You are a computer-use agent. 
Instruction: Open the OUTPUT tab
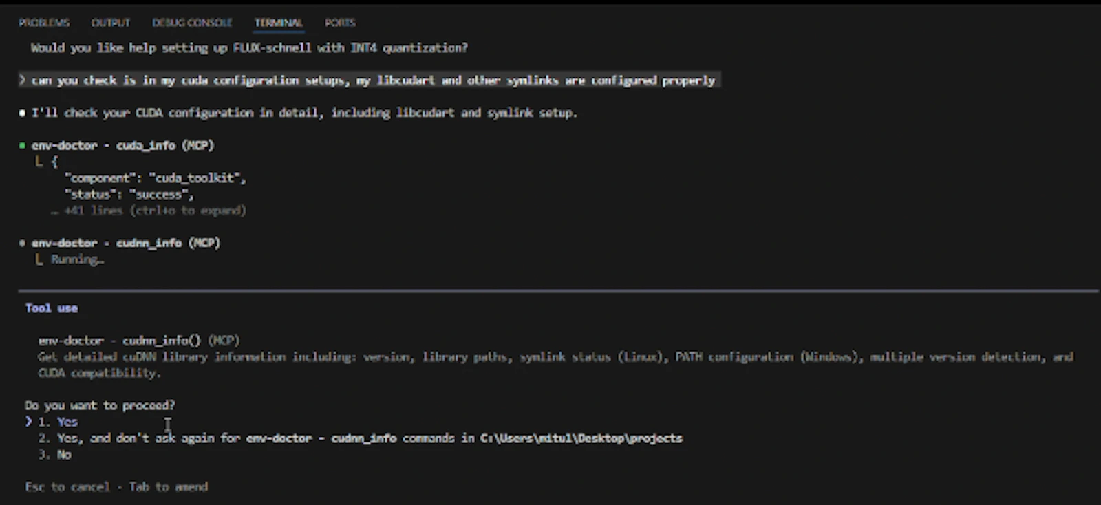(x=111, y=23)
